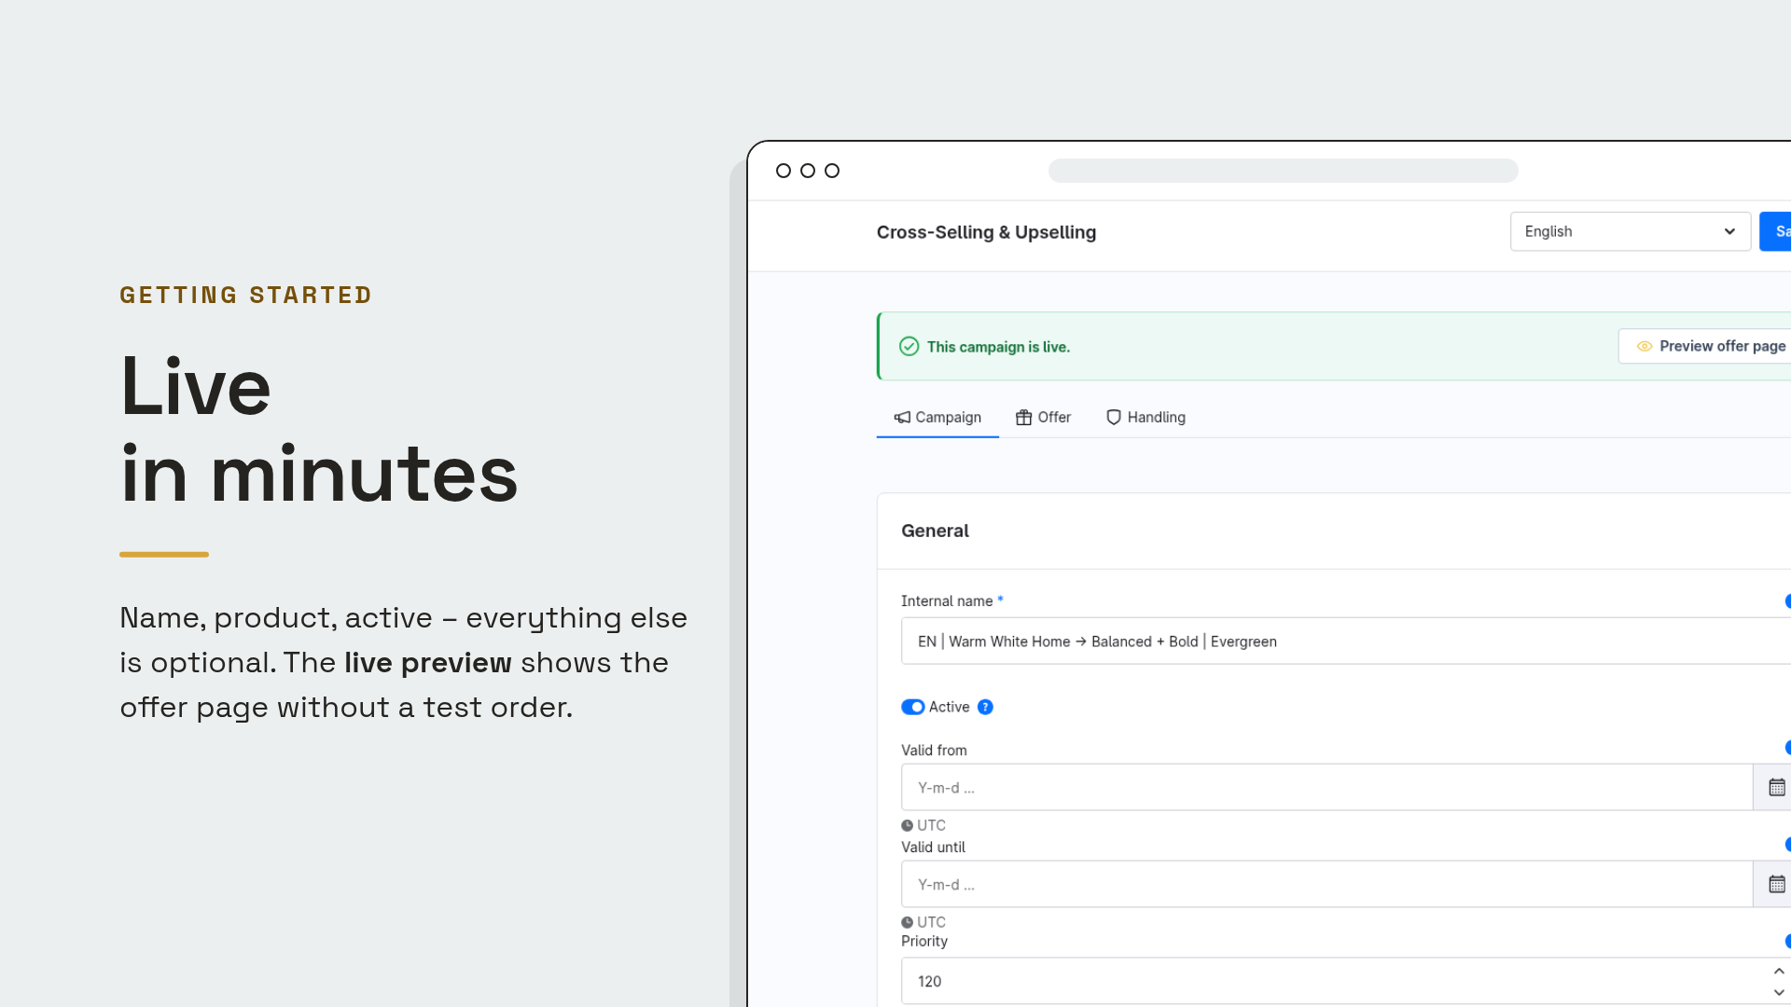Click the 'Live in minutes' headline
1791x1007 pixels.
click(x=319, y=429)
